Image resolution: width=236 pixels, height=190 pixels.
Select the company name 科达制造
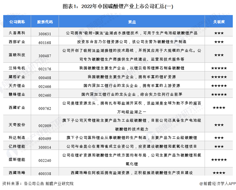(17, 138)
